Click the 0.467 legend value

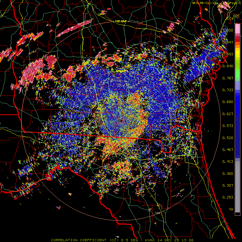point(228,150)
